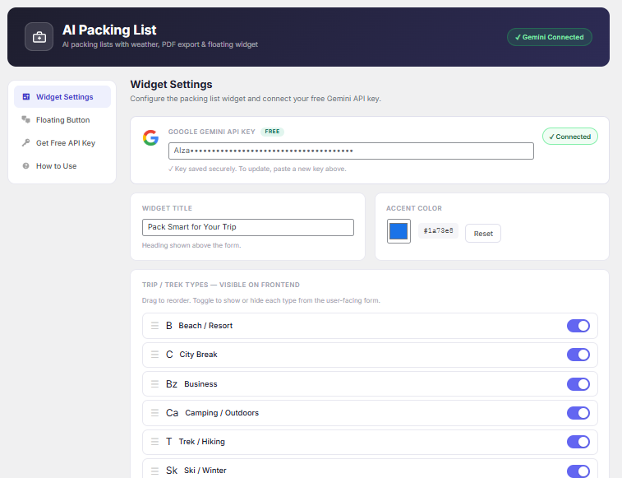Click the key icon beside Get Free API Key
This screenshot has width=622, height=478.
point(25,142)
